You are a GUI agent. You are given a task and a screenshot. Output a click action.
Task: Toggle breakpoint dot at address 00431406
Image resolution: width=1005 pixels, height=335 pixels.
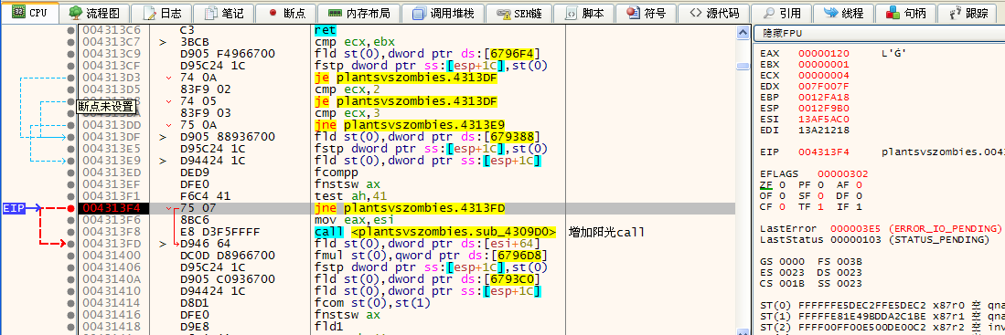tap(70, 267)
